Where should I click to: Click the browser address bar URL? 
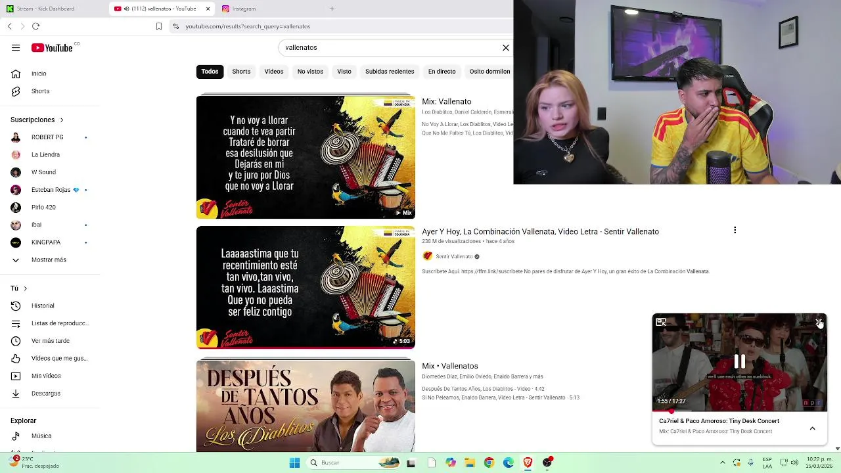pyautogui.click(x=248, y=26)
